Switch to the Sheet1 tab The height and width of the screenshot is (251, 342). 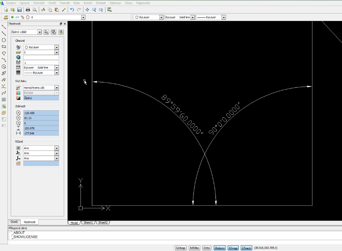[88, 222]
